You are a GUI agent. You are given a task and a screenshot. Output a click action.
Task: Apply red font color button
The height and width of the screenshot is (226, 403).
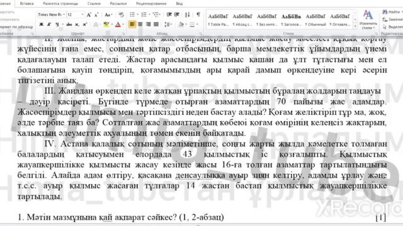tap(118, 24)
